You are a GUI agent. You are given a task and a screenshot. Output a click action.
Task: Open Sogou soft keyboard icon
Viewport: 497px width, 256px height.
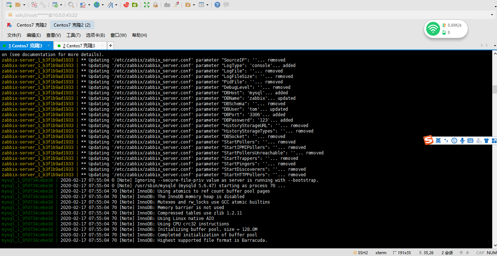tap(470, 141)
